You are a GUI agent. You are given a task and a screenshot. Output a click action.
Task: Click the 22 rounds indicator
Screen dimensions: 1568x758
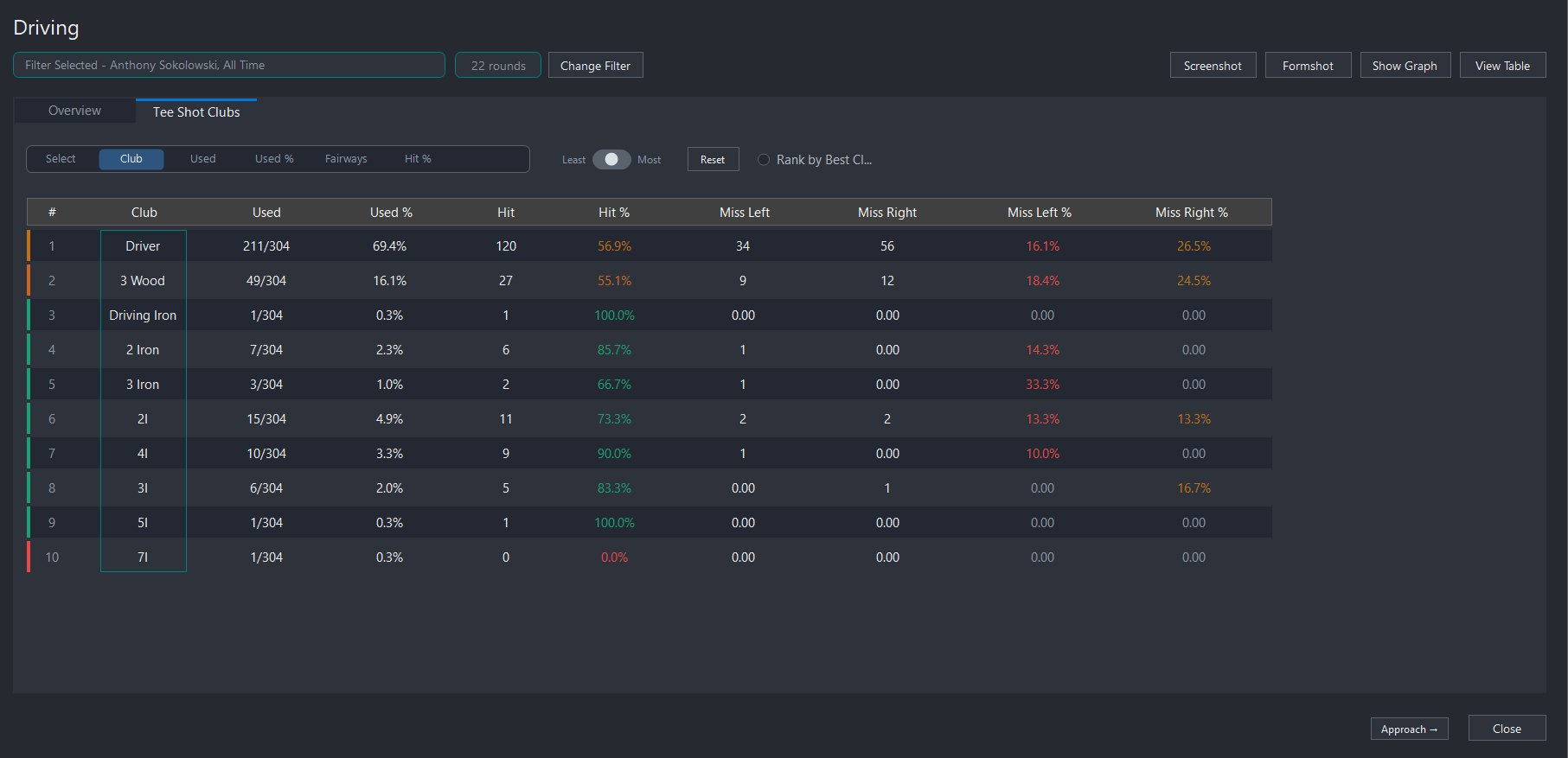coord(498,66)
